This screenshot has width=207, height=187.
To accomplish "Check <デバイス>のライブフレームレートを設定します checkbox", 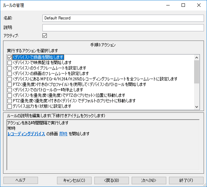I will [10, 68].
